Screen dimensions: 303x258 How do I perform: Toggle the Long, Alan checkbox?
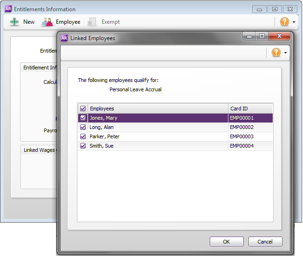pyautogui.click(x=83, y=127)
